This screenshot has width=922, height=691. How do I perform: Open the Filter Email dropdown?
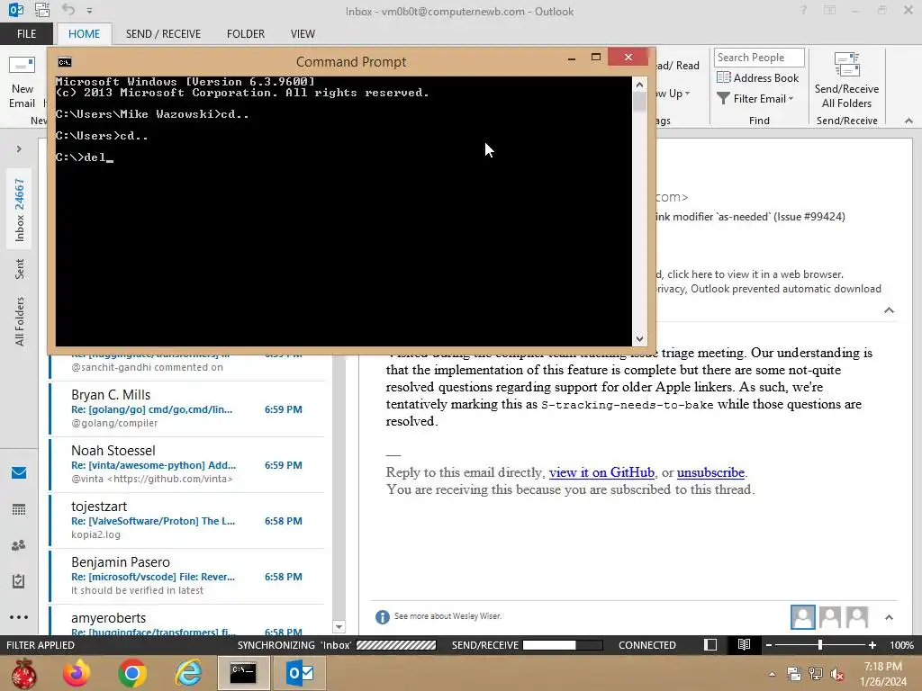click(x=755, y=99)
